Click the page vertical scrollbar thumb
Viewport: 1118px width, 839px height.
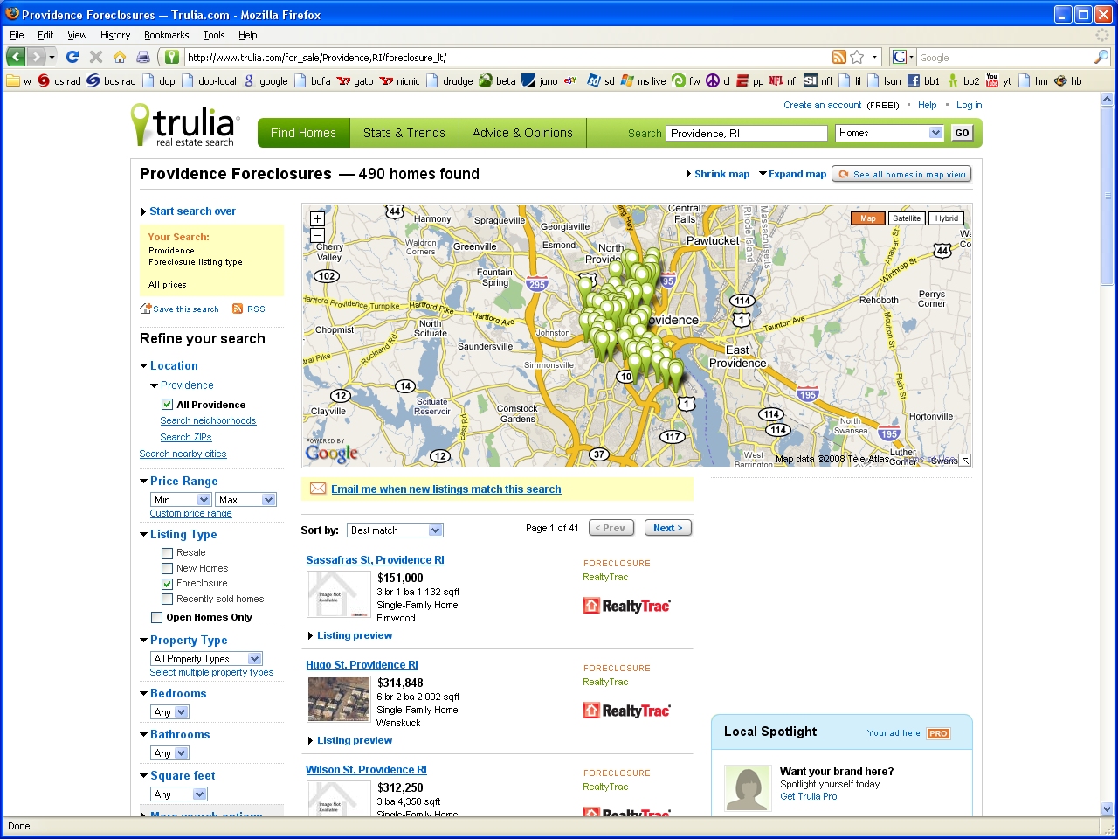(1108, 197)
